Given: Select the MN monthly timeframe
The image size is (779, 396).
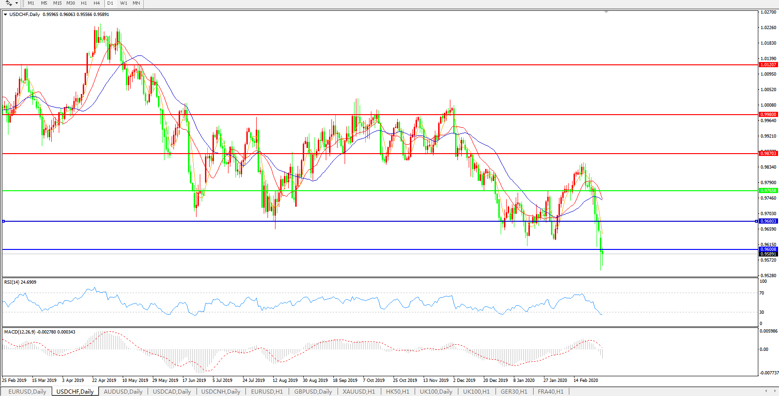Looking at the screenshot, I should [x=136, y=3].
